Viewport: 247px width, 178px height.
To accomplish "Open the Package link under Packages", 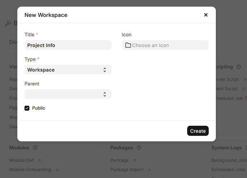I will click(x=119, y=160).
